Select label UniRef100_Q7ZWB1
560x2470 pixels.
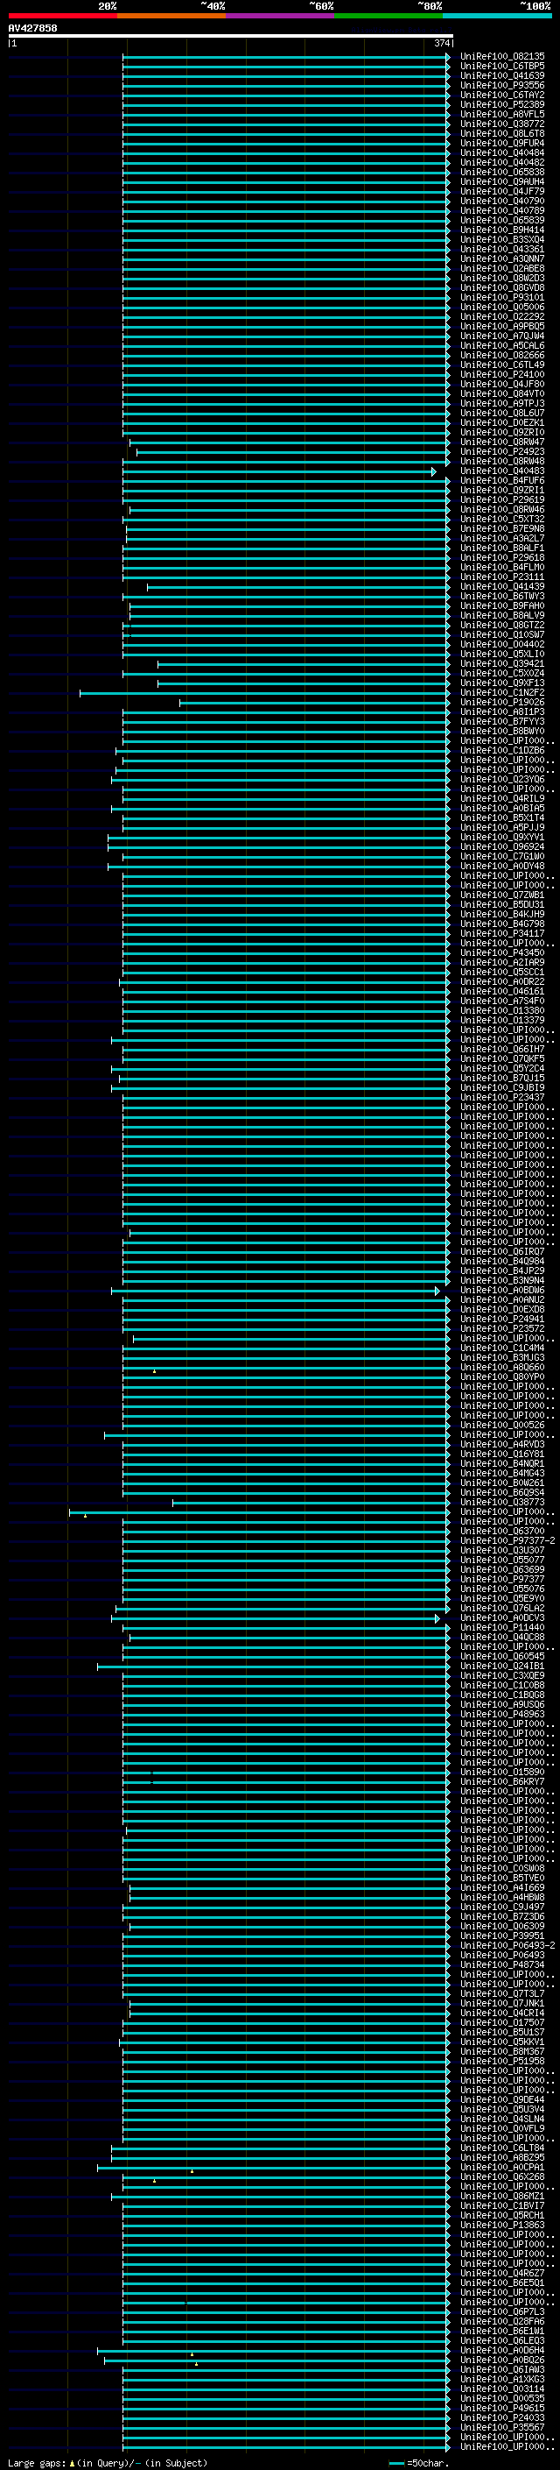[x=502, y=895]
